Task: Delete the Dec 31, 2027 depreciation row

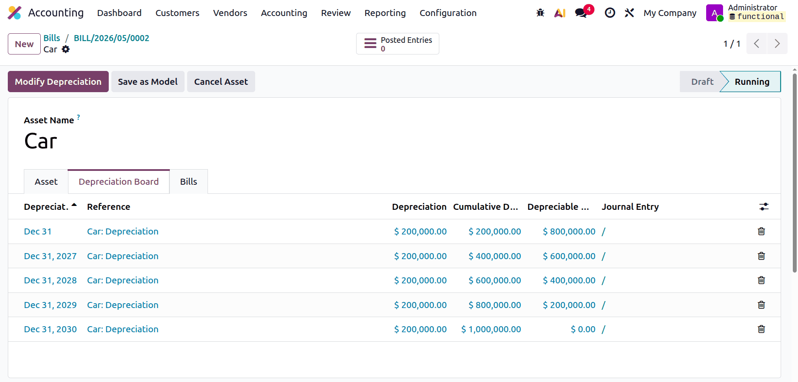Action: tap(761, 256)
